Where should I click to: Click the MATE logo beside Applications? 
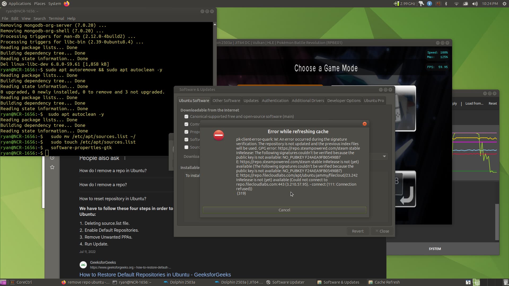pos(4,4)
